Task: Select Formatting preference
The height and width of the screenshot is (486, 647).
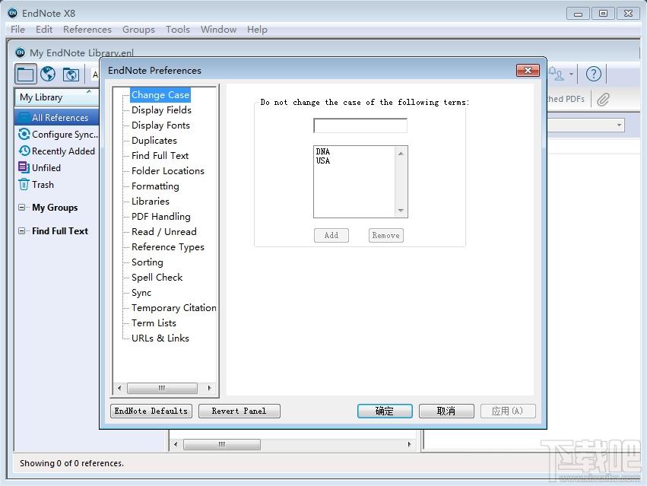Action: click(155, 186)
